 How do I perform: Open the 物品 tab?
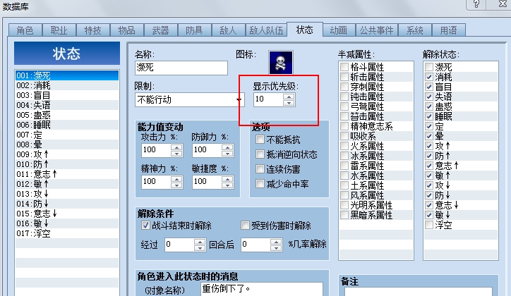(x=127, y=30)
